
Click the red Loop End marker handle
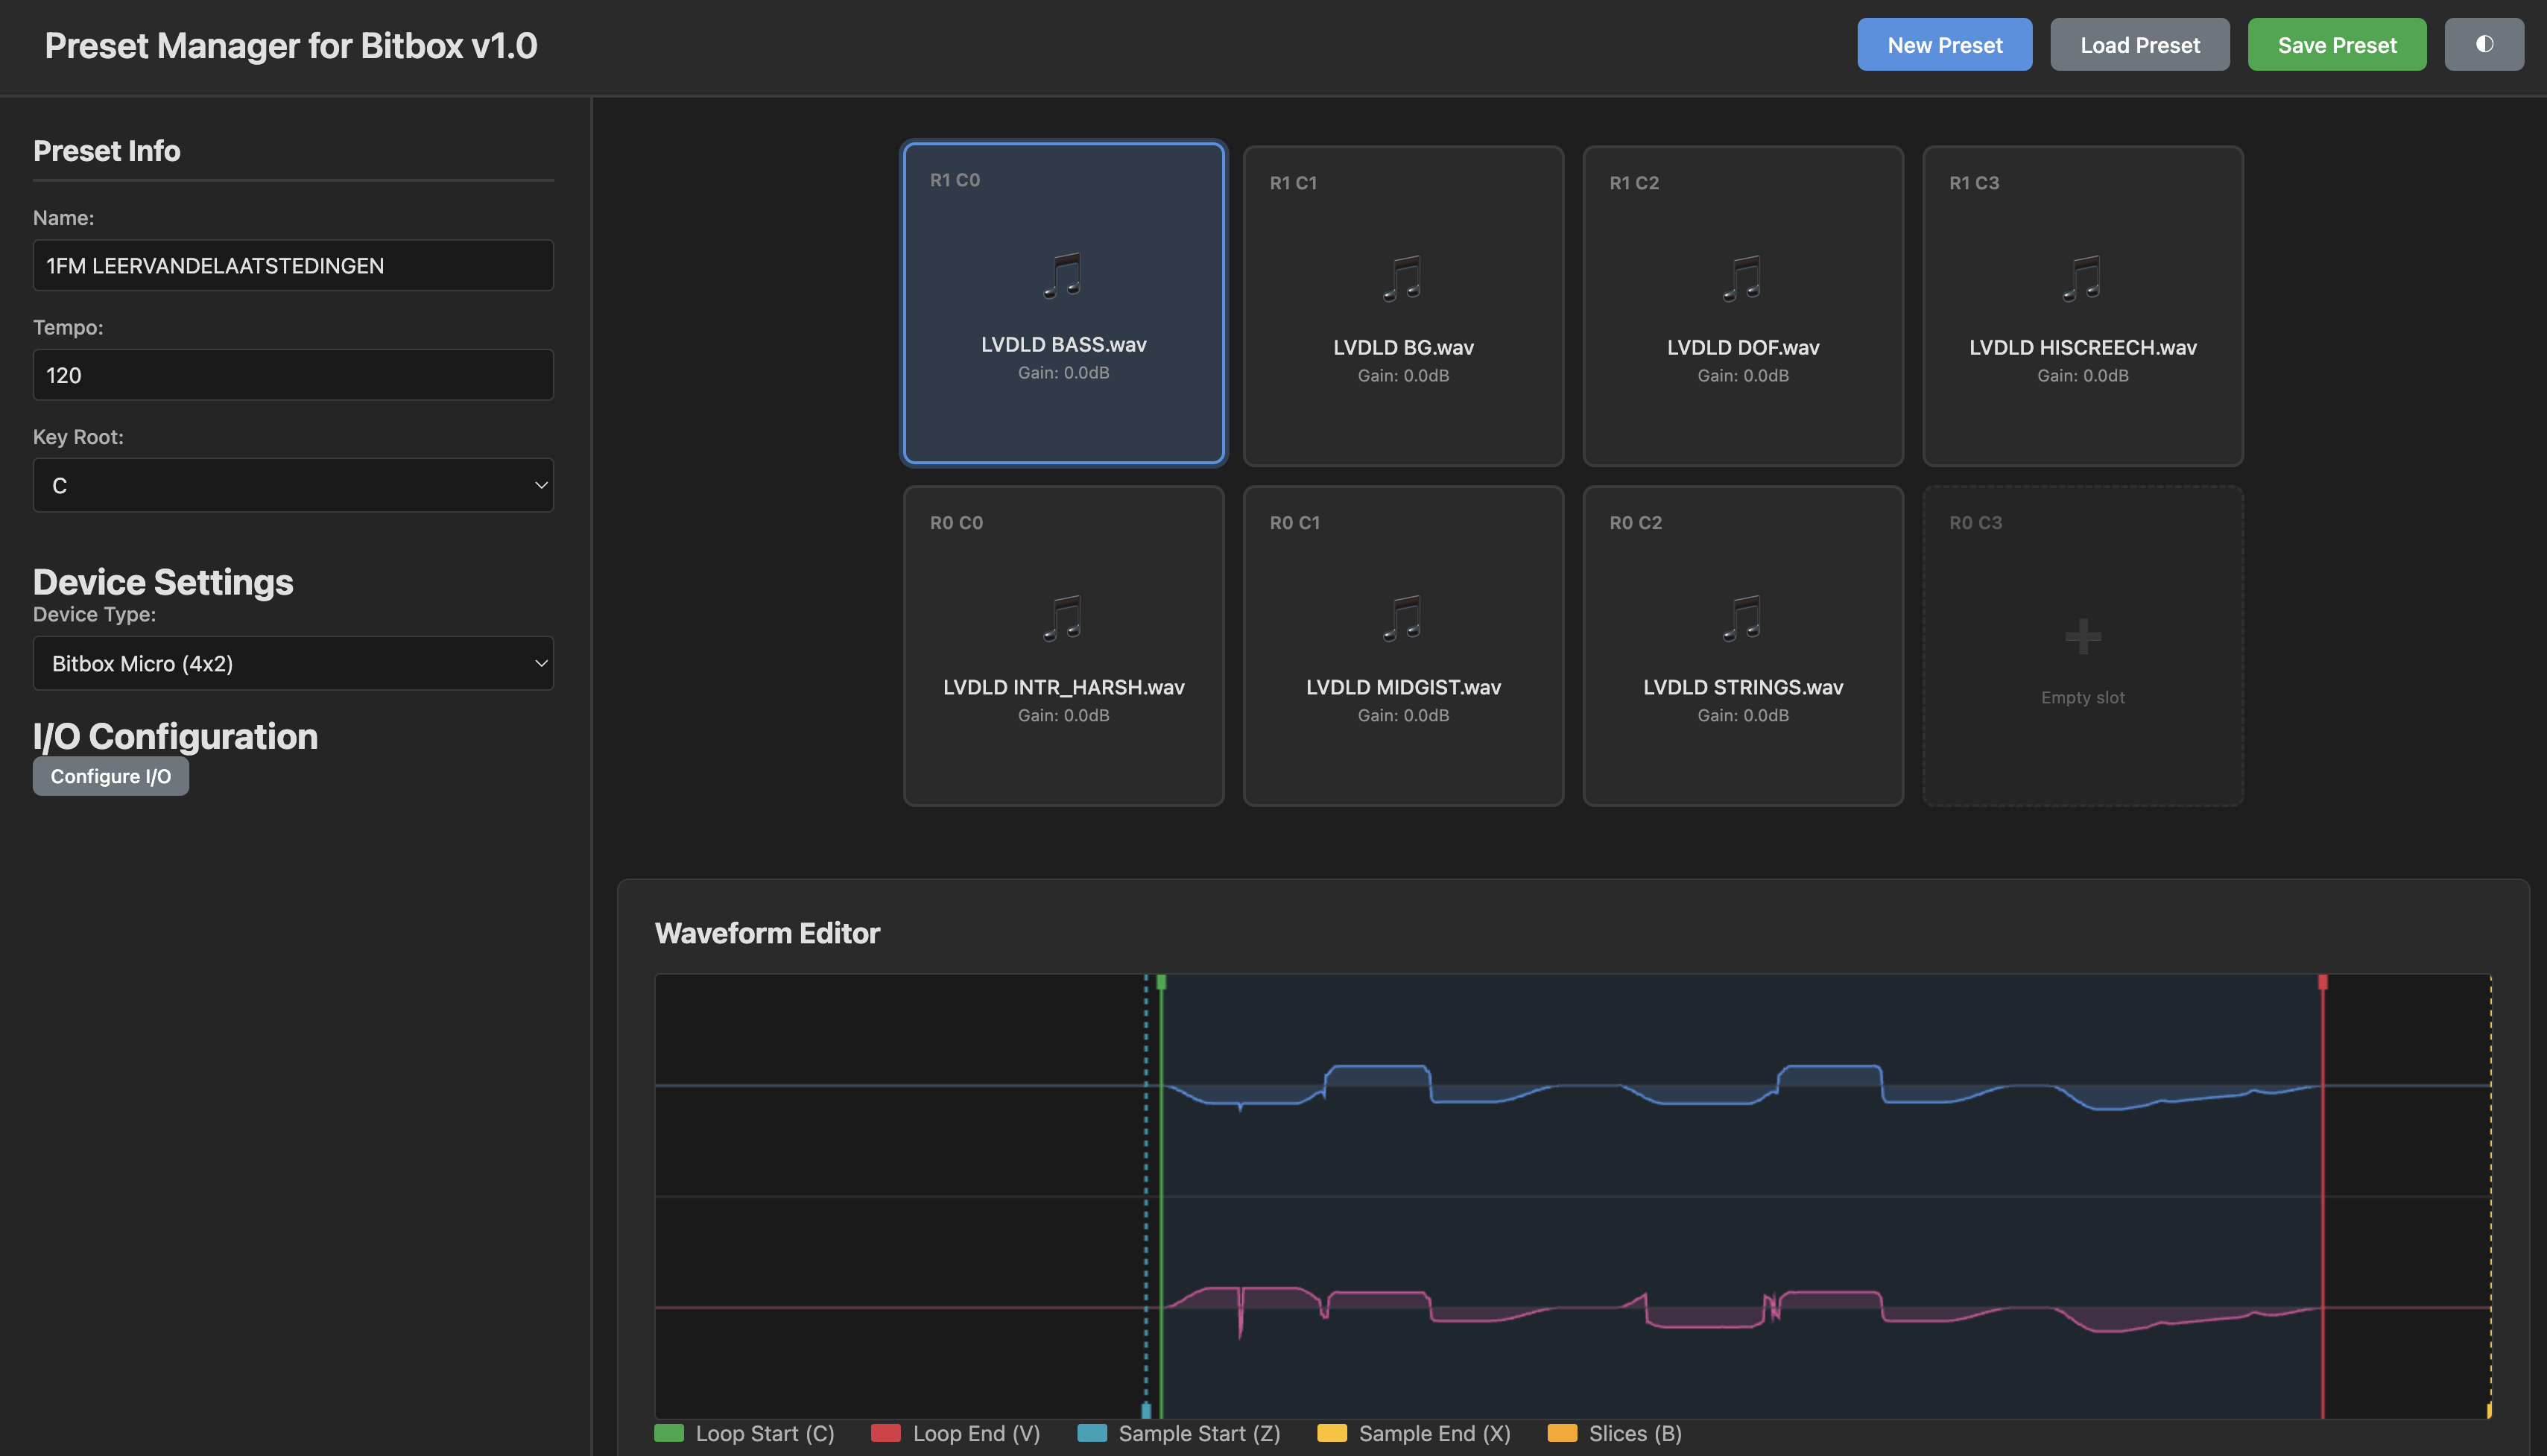pos(2322,983)
